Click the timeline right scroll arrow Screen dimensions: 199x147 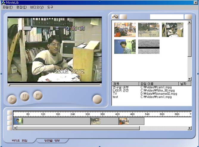click(x=189, y=128)
